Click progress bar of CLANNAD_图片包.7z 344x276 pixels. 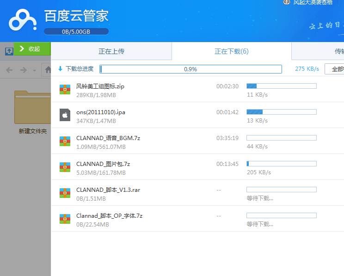click(282, 164)
